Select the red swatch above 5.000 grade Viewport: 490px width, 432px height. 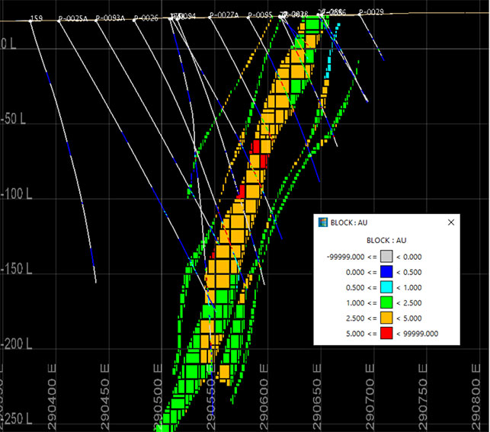pyautogui.click(x=387, y=333)
